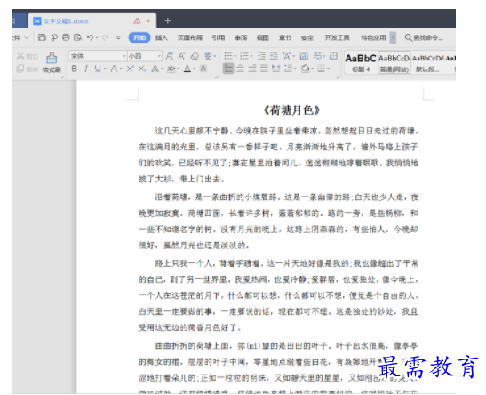Open the quick access customize dropdown
The image size is (486, 395).
click(x=118, y=37)
